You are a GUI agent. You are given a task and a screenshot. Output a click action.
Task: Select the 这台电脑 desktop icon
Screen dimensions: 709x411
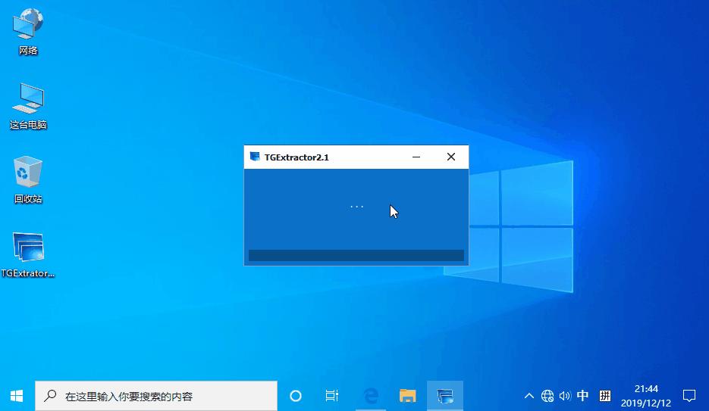(28, 107)
